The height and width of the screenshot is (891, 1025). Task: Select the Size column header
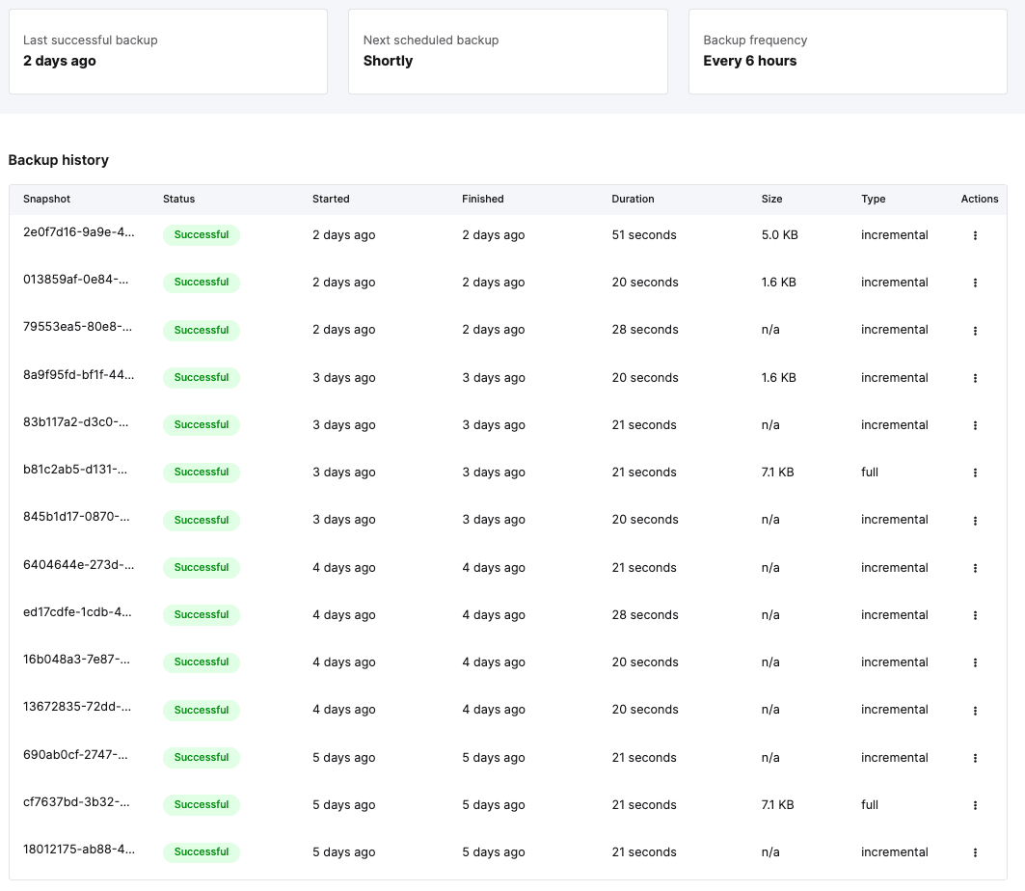(771, 199)
